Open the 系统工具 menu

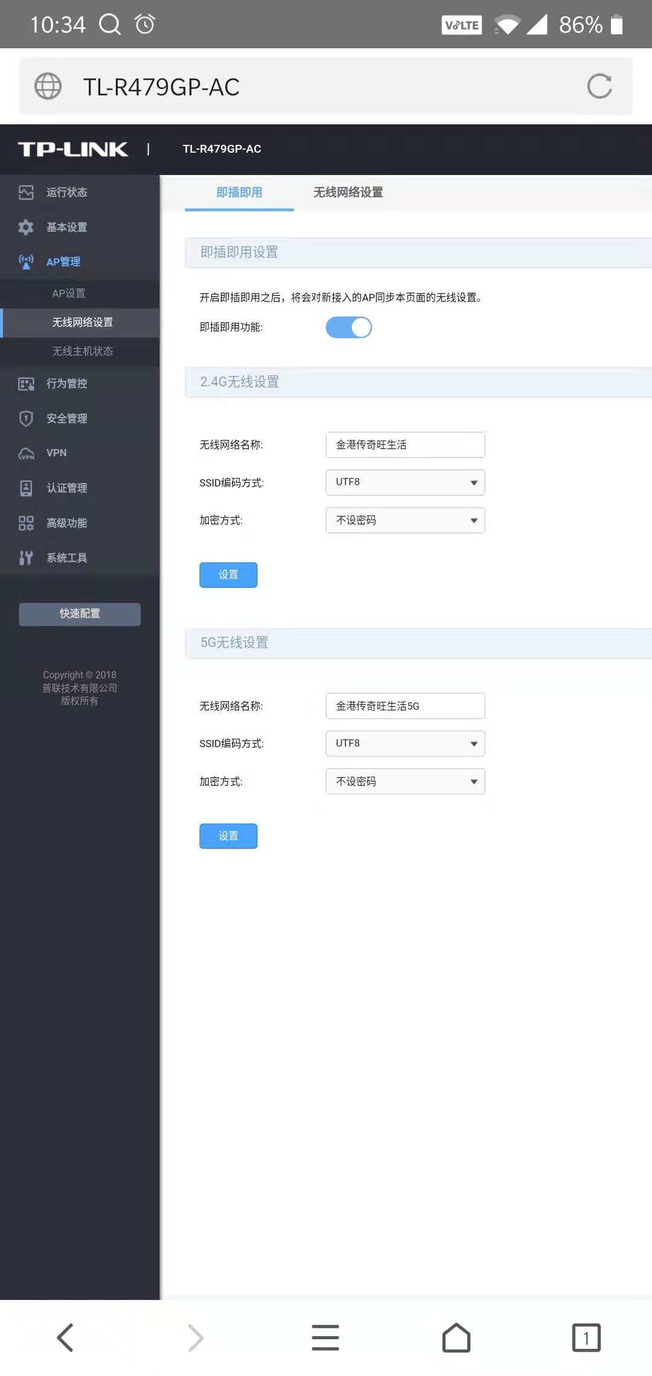tap(80, 558)
